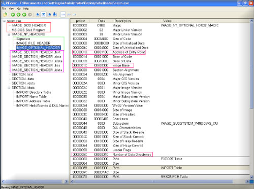Click the third green arrow toolbar icon

coord(24,15)
